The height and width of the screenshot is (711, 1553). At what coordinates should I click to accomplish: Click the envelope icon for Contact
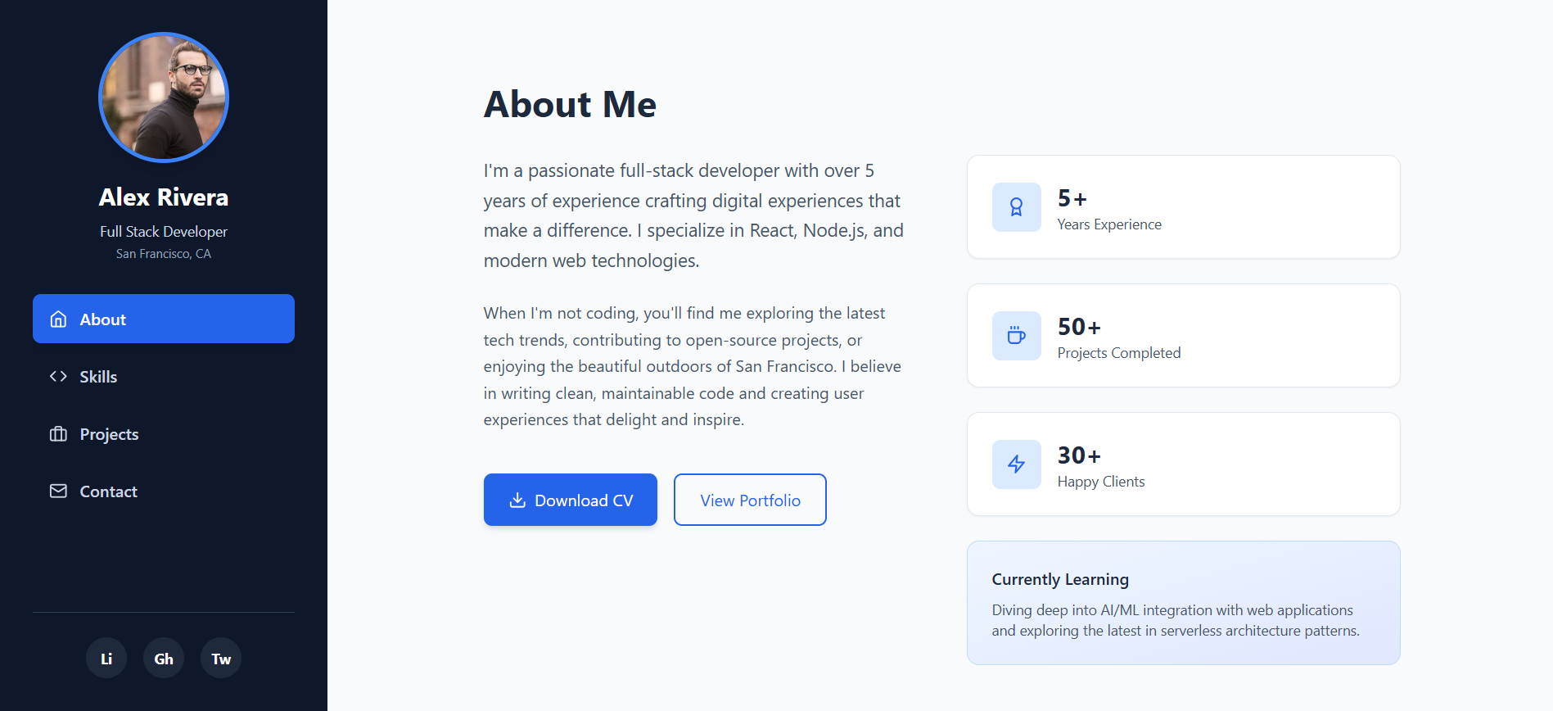coord(58,491)
